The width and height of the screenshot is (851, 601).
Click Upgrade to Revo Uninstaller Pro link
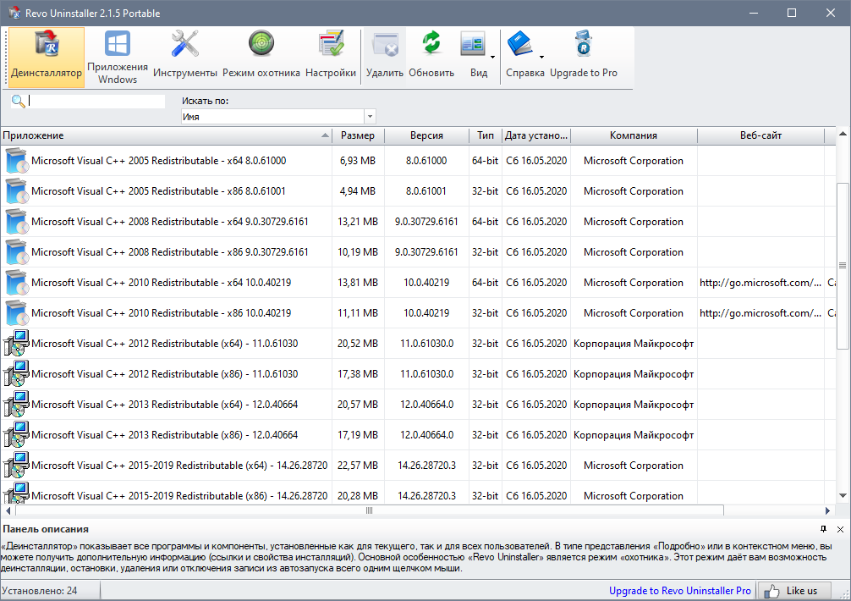[x=679, y=591]
